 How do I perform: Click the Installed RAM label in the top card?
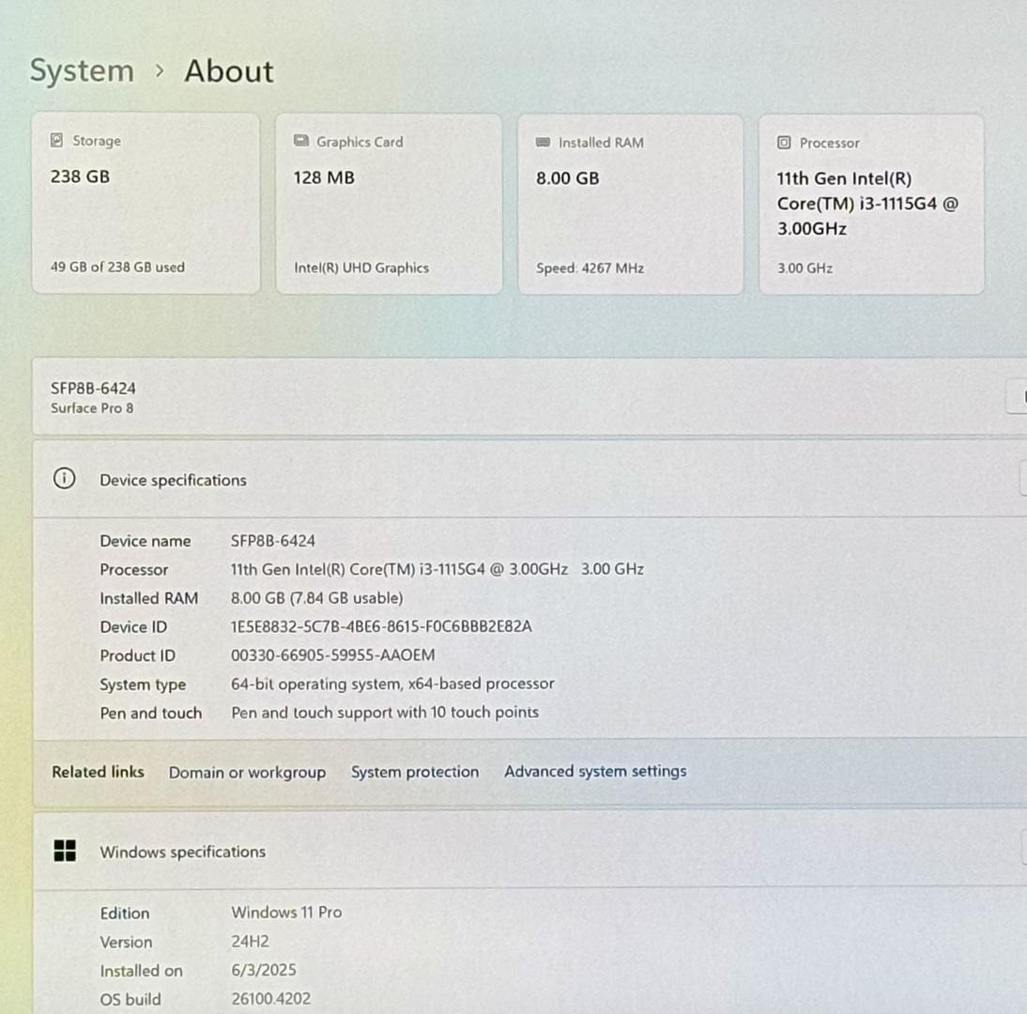pyautogui.click(x=601, y=142)
